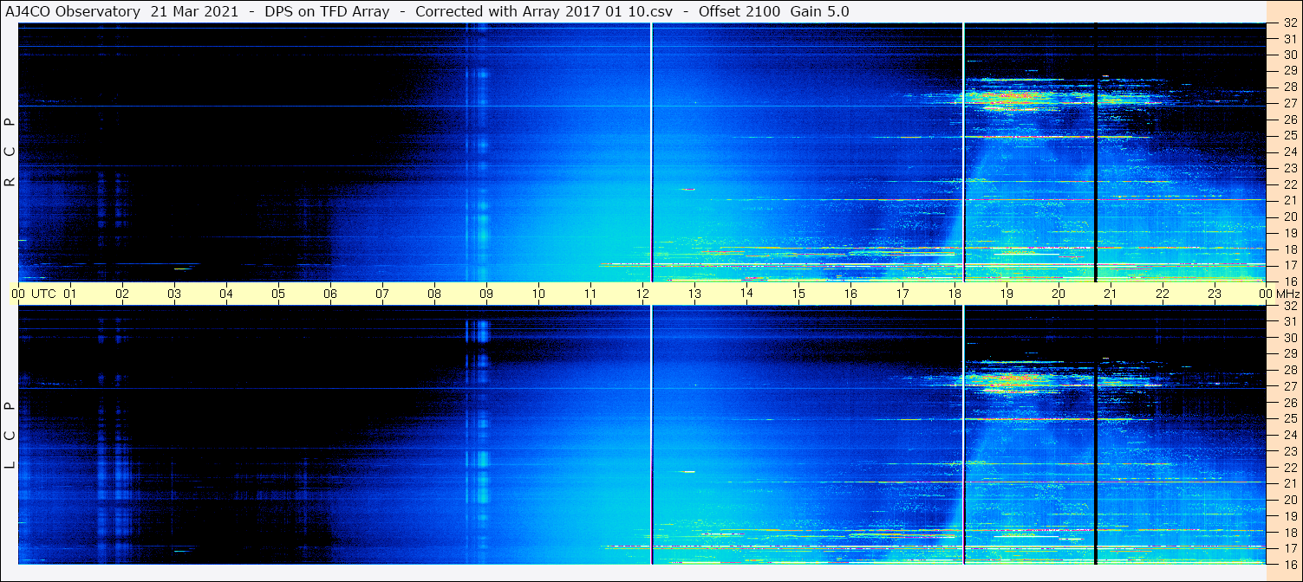Click the "18" hour label on time axis
1303x582 pixels.
(954, 294)
